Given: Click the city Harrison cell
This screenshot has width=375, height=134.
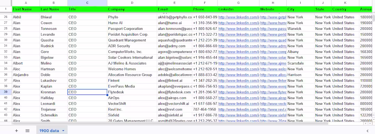Looking at the screenshot, I should (x=300, y=75).
